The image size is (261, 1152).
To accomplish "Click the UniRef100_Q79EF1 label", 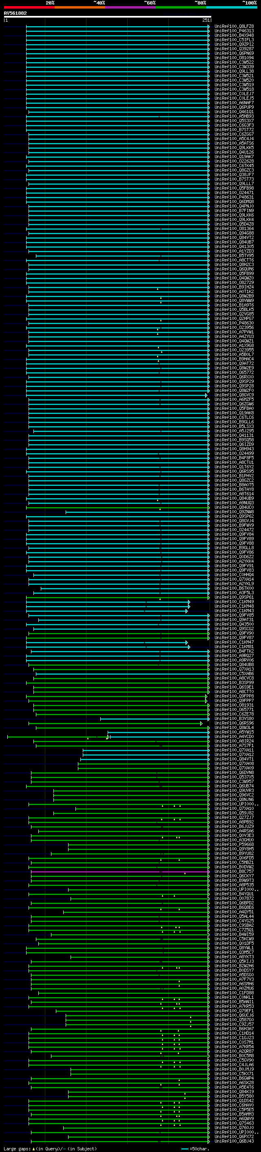I will [x=234, y=1011].
